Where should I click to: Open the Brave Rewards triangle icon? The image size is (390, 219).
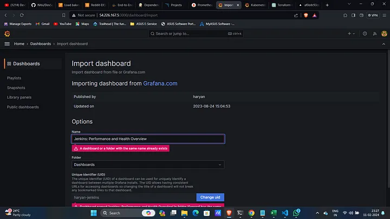pos(314,15)
